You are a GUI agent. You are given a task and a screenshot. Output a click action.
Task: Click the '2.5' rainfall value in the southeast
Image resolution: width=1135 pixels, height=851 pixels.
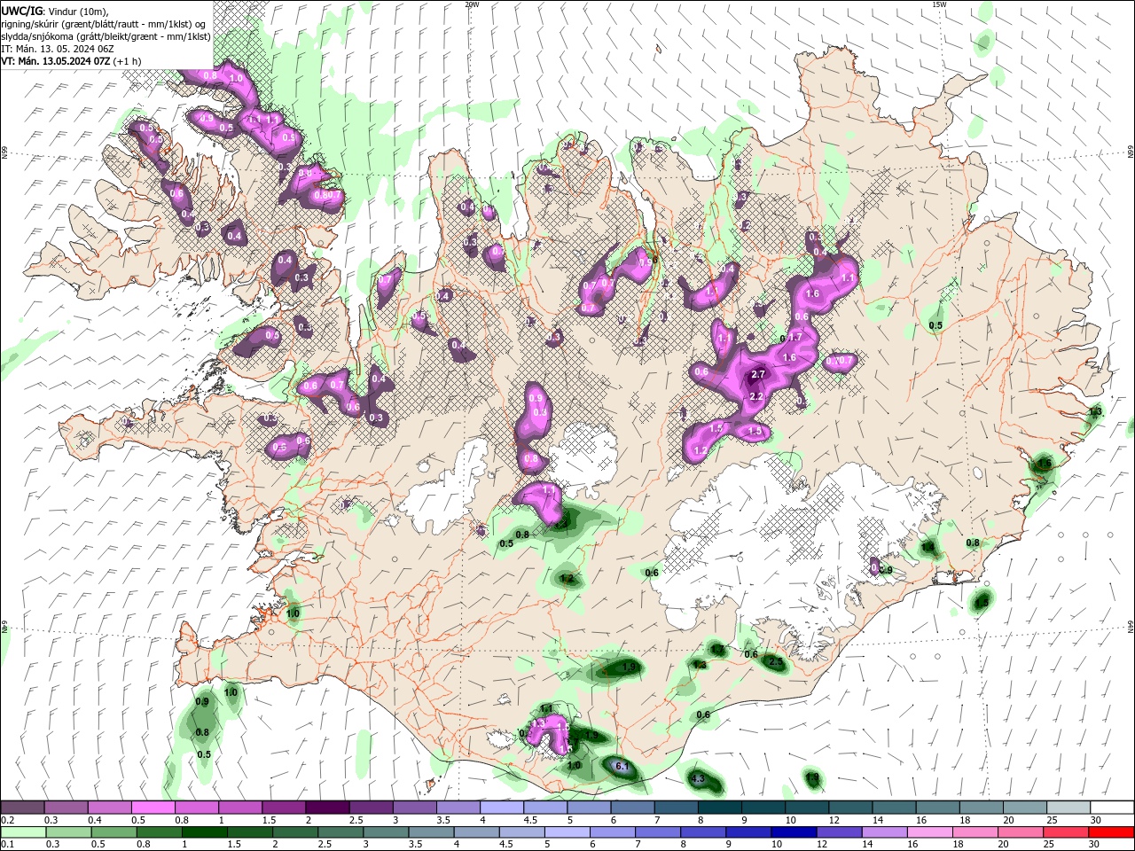(x=776, y=662)
